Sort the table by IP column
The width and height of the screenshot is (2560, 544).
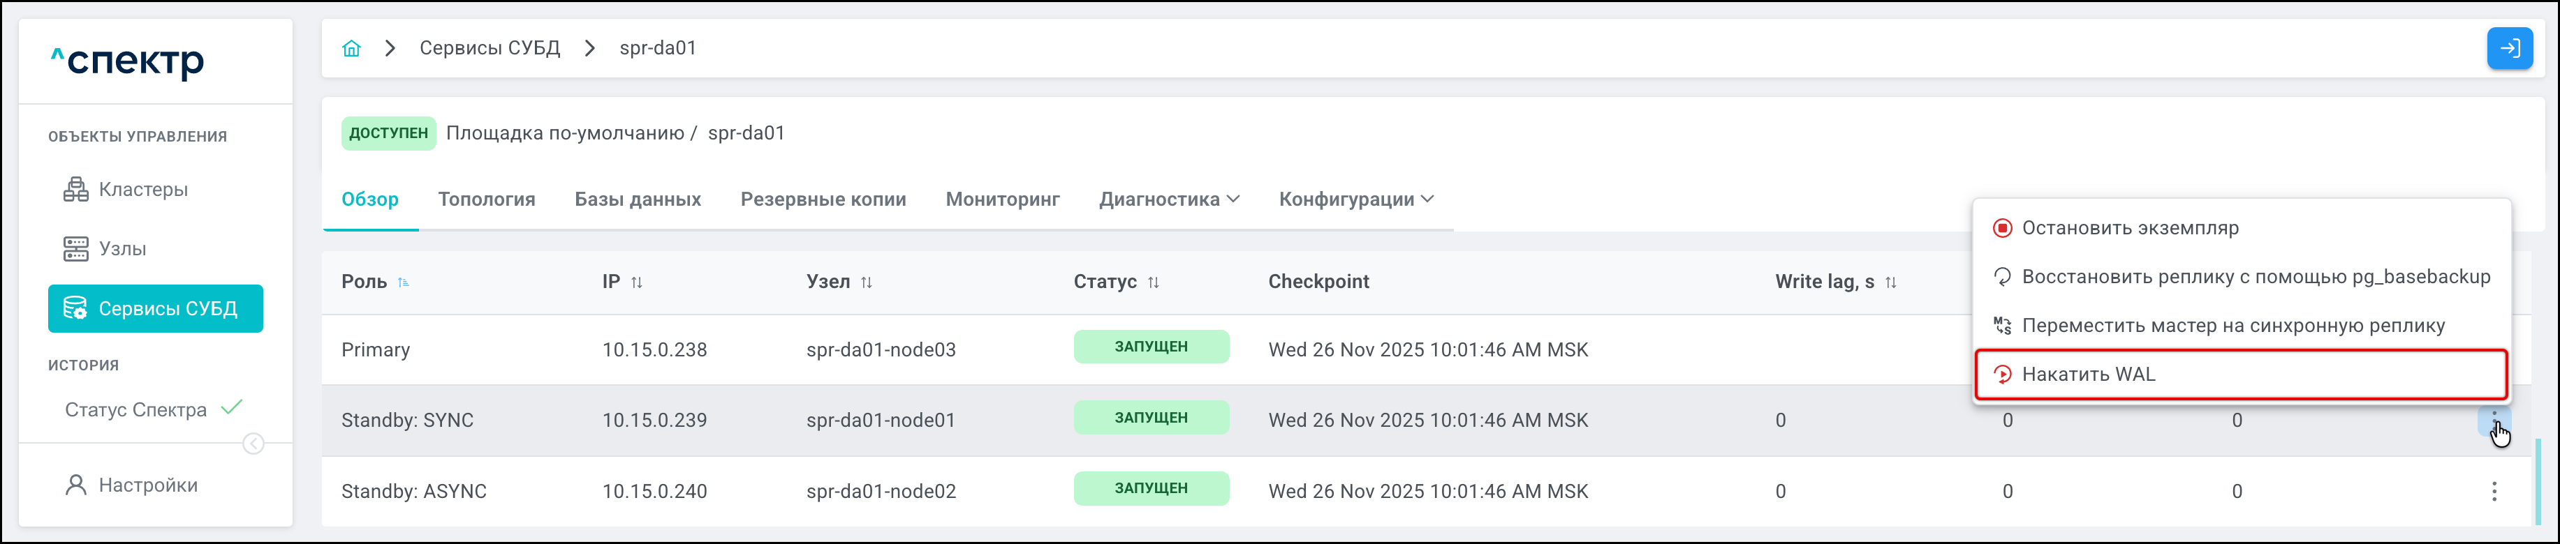tap(637, 283)
